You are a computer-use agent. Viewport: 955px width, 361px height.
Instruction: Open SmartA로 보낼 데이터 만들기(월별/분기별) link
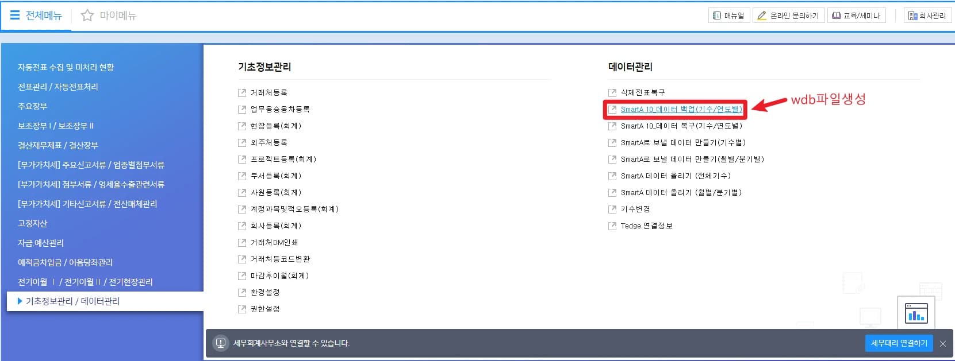(x=692, y=159)
